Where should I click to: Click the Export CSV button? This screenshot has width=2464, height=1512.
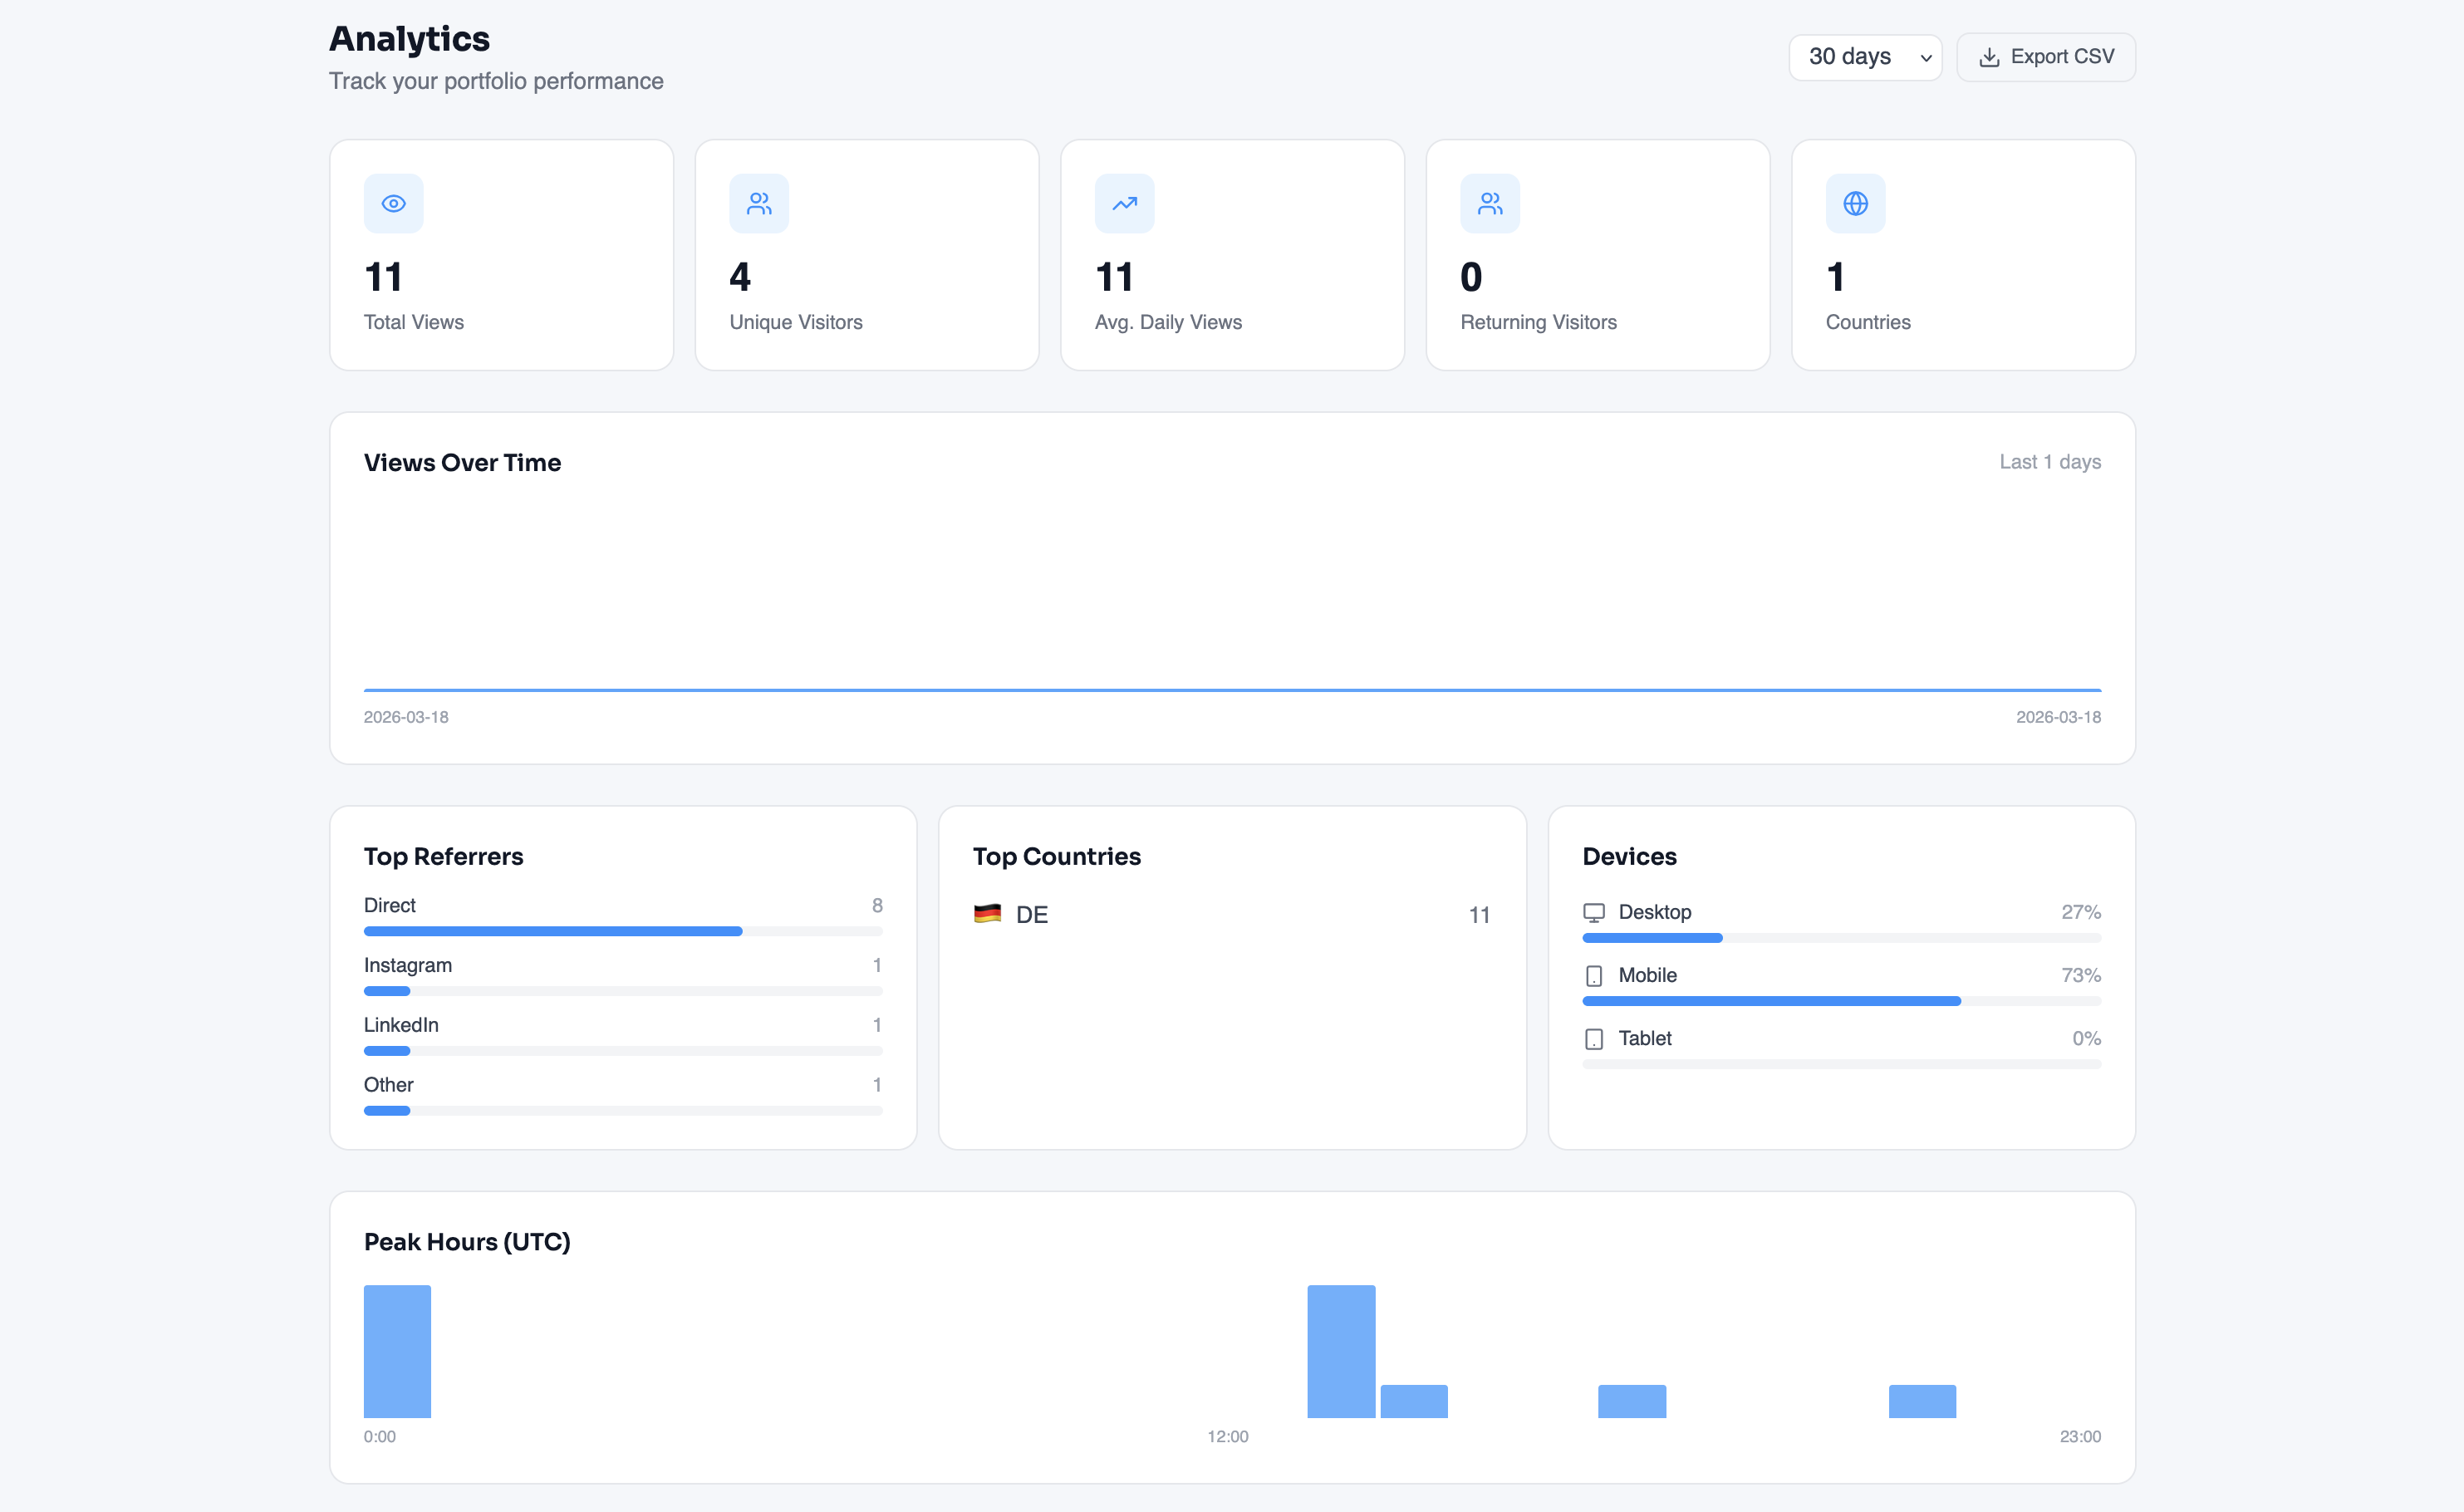click(x=2046, y=57)
